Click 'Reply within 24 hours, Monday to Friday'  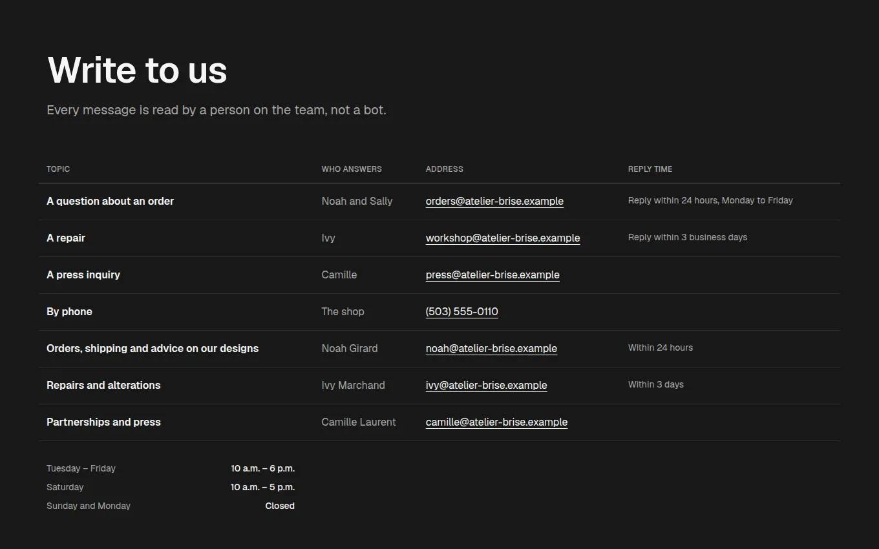710,201
